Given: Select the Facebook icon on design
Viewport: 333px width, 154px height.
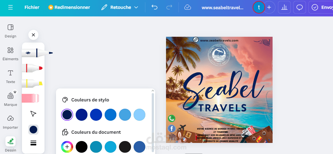Looking at the screenshot, I should 172,128.
